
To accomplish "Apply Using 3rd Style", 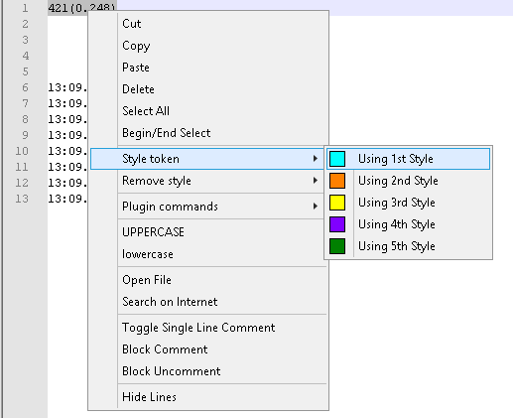I will point(408,203).
